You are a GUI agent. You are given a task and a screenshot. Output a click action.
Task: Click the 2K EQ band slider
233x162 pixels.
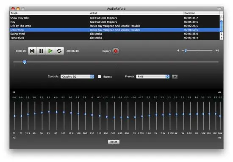[x=156, y=116]
